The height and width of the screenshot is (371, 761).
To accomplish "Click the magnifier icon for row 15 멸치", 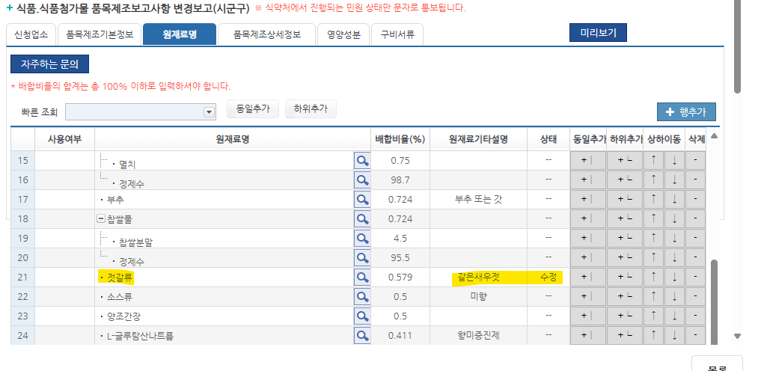I will tap(362, 160).
